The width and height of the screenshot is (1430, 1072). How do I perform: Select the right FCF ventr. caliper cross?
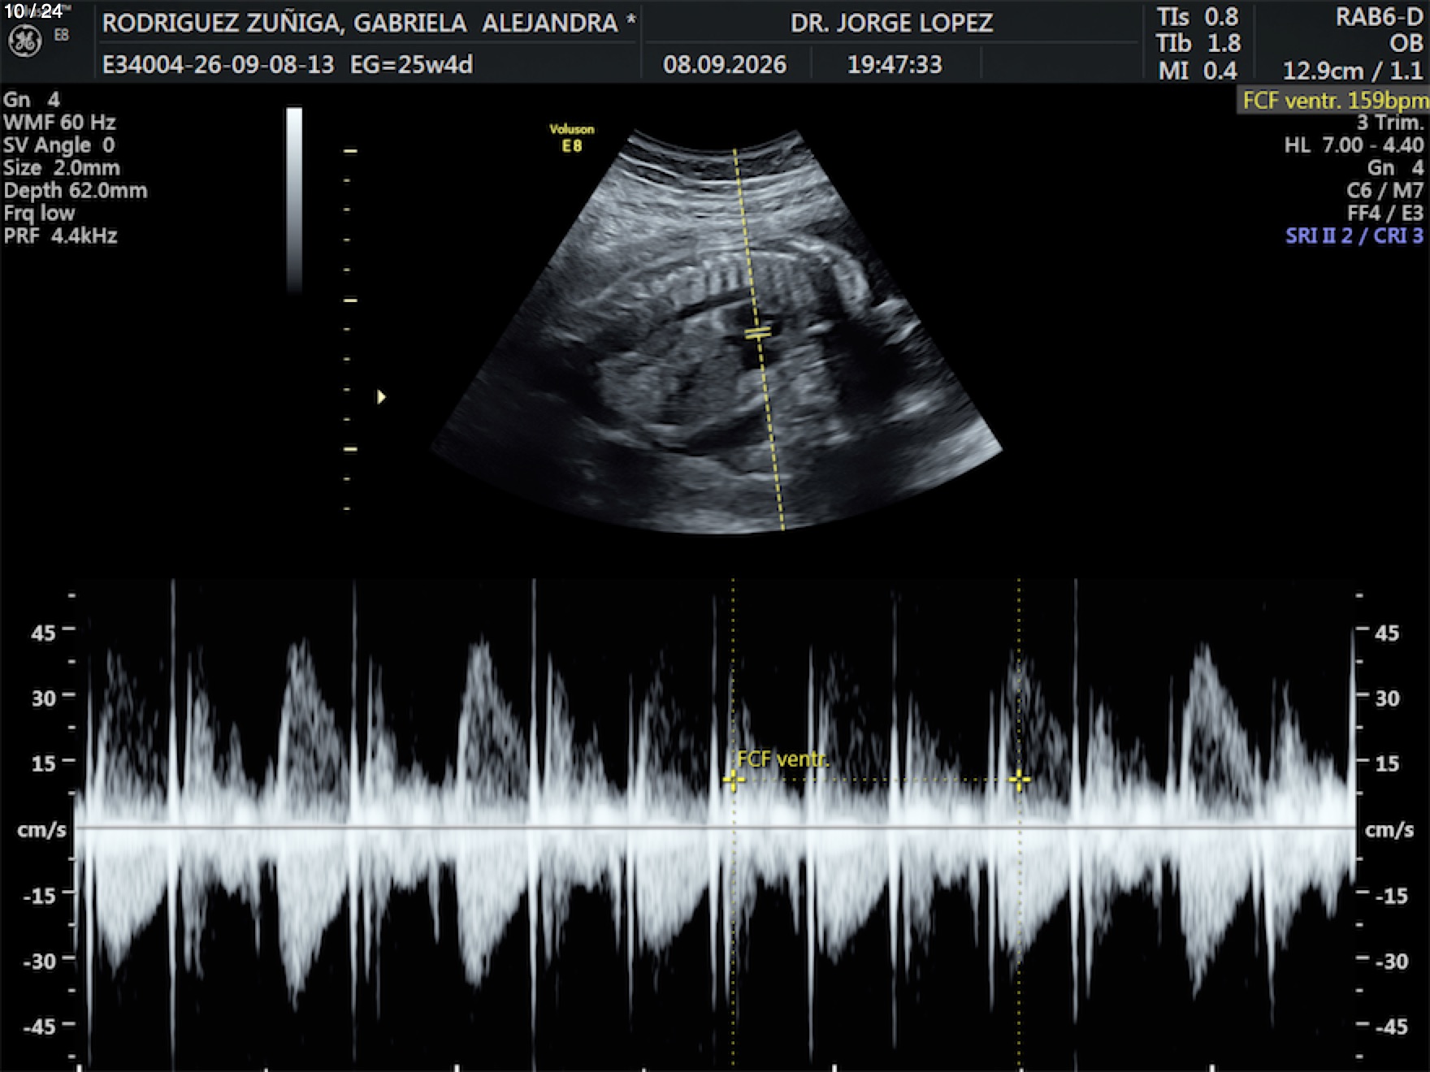1019,780
